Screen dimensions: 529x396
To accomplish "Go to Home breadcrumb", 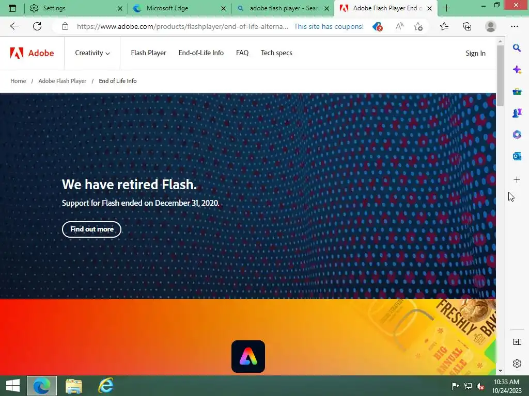I will 18,81.
